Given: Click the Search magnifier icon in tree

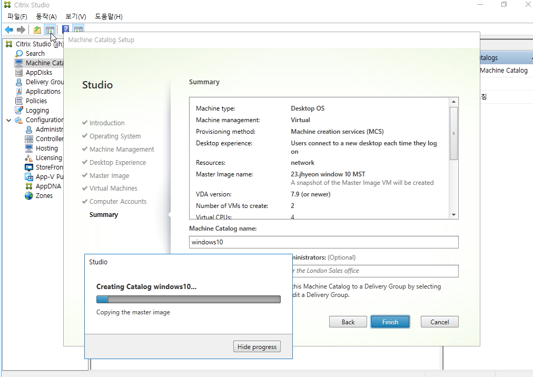Looking at the screenshot, I should pyautogui.click(x=19, y=53).
